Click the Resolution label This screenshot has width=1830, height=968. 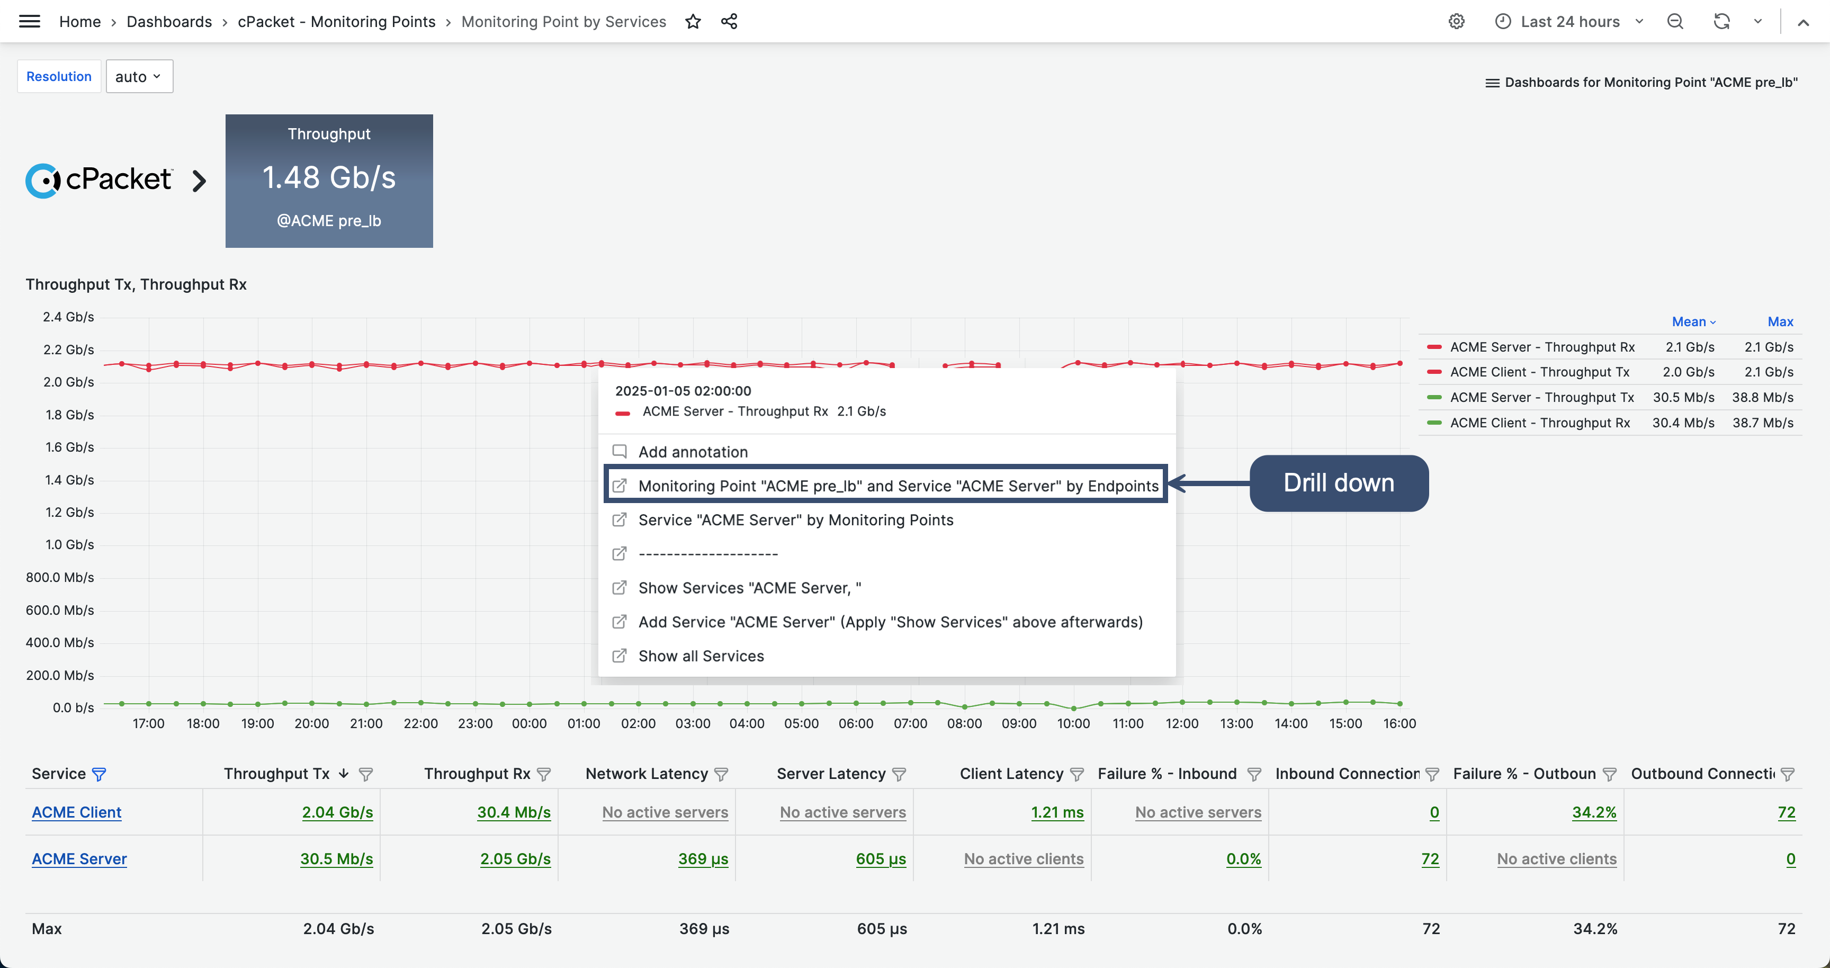click(59, 76)
